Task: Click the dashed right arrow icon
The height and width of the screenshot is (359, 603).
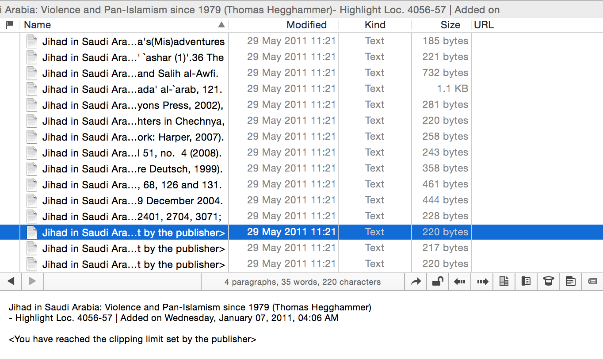Action: (x=482, y=281)
